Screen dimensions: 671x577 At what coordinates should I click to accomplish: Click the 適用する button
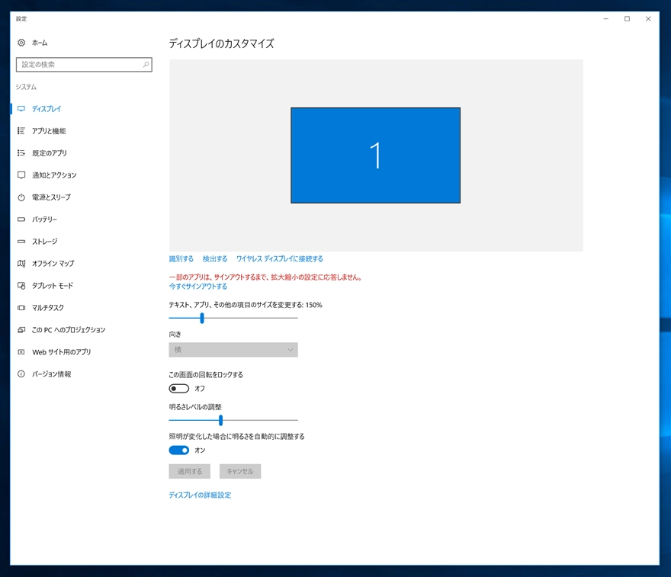click(190, 471)
